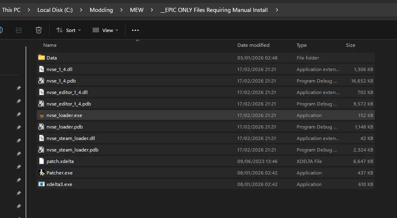Sort by the Date modified column header
Screen dimensions: 397x218
point(253,45)
